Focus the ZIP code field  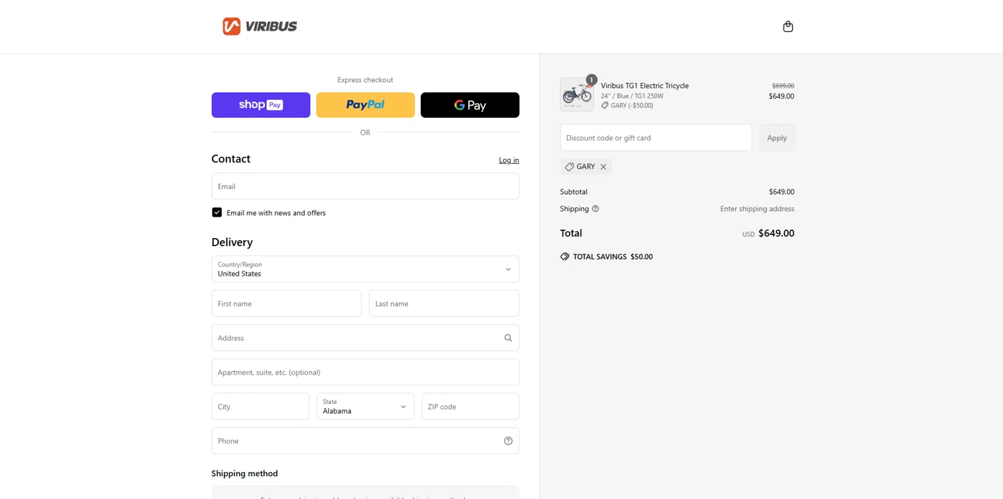470,406
